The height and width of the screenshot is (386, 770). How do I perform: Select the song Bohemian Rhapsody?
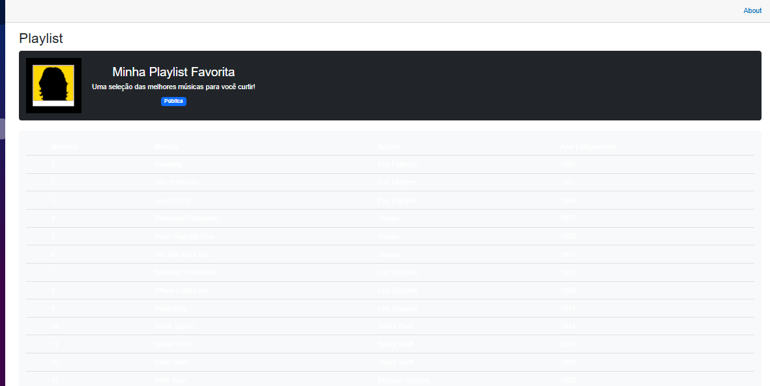pos(187,218)
